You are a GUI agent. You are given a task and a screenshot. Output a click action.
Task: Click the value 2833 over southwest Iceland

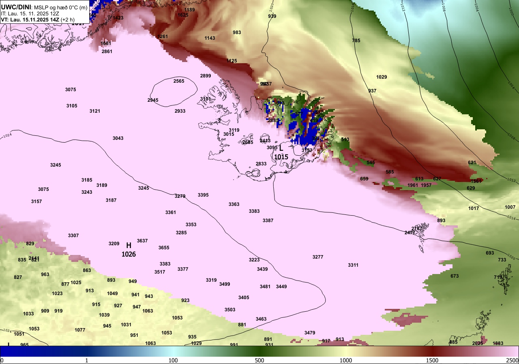(261, 164)
